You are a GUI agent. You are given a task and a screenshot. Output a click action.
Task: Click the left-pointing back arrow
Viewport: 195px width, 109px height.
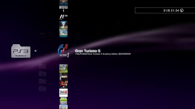tap(36, 51)
